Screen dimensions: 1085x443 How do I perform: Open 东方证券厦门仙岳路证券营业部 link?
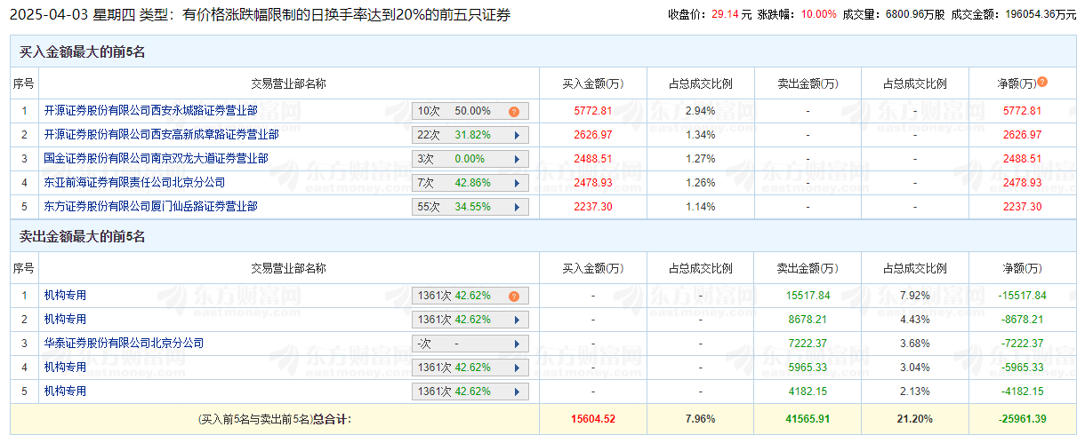(x=150, y=207)
